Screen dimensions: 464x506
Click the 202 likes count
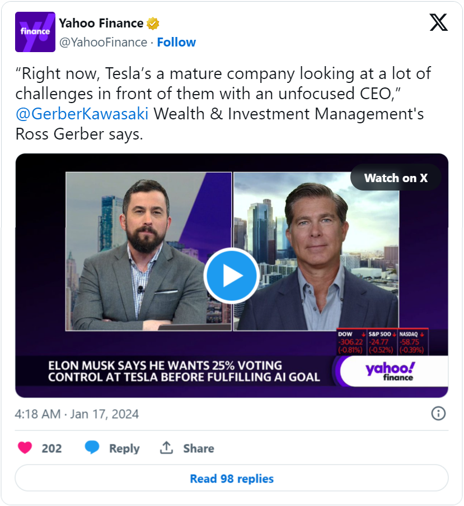pos(52,448)
